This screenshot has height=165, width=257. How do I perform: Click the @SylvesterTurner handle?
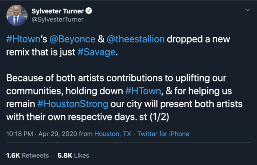(x=57, y=19)
